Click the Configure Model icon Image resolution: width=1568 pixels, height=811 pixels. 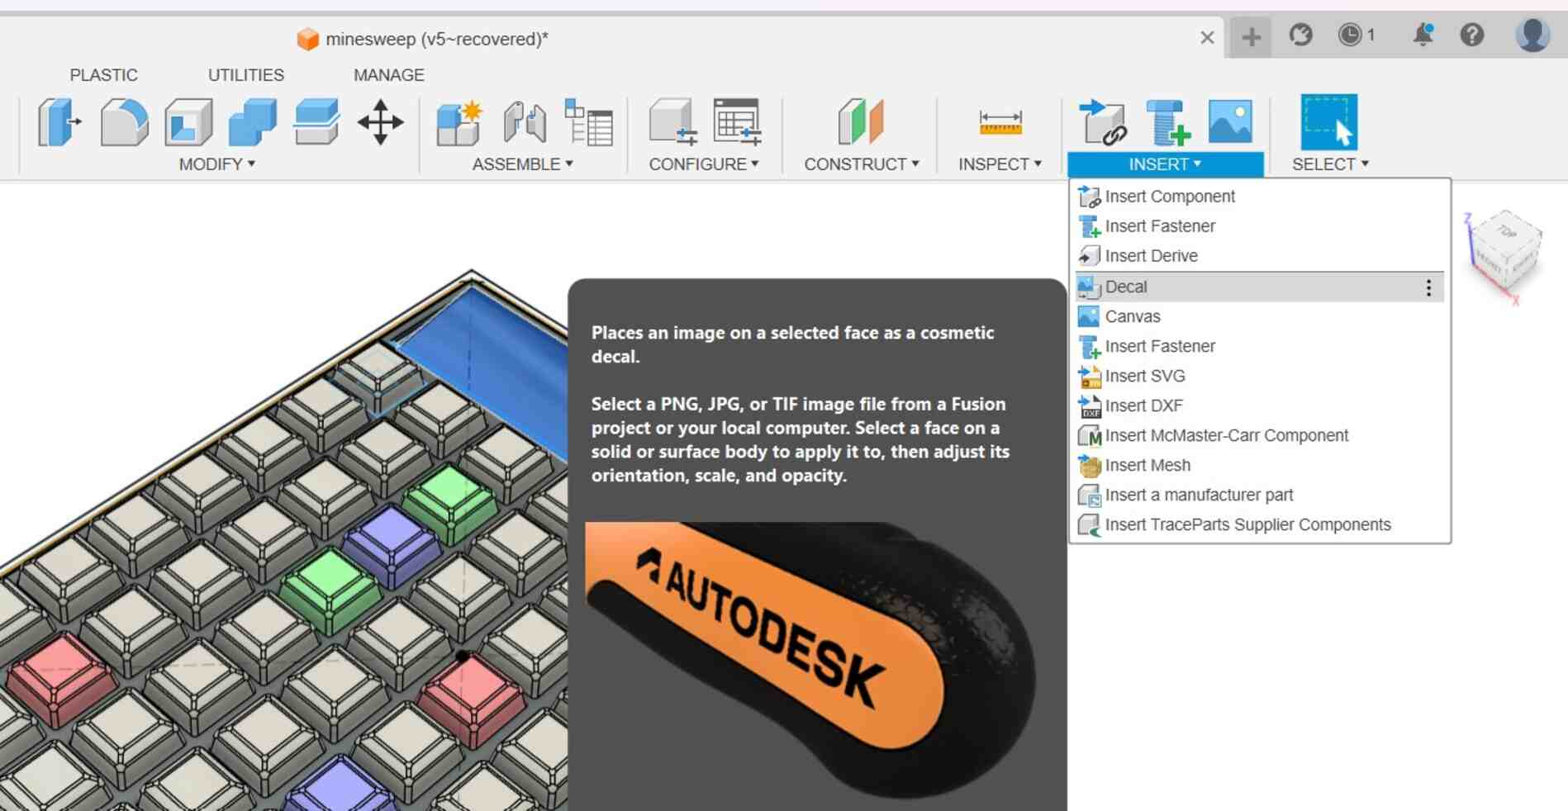672,122
